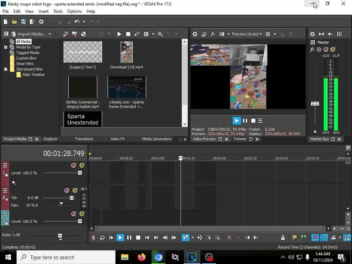Open the Views dropdown in Project Media
This screenshot has height=264, width=352.
click(x=153, y=34)
